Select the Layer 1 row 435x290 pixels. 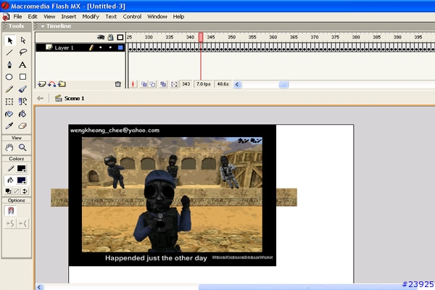coord(80,48)
